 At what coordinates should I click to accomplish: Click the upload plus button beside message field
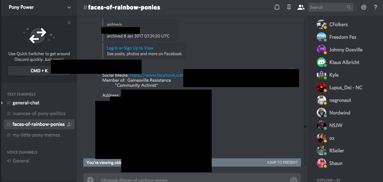pos(90,179)
